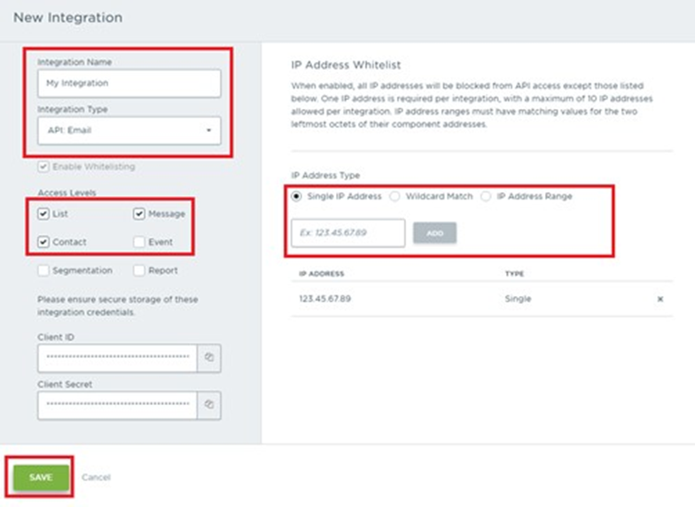Click the Integration Name text field
The image size is (695, 507).
129,83
